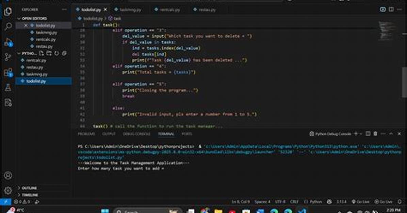Open the terminal panel more actions ellipsis
407x213 pixels.
[383, 134]
